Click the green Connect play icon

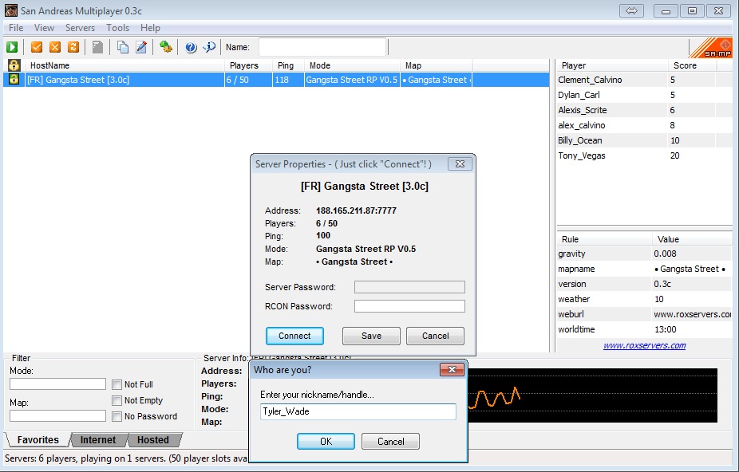(12, 47)
